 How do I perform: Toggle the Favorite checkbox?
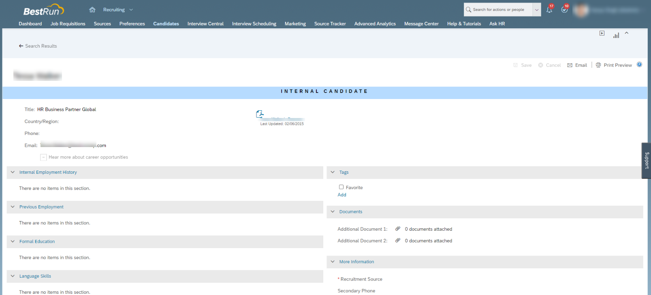coord(341,187)
